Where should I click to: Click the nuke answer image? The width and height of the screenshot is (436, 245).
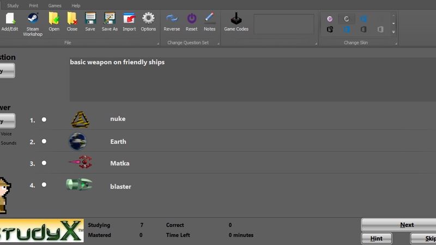tap(80, 119)
